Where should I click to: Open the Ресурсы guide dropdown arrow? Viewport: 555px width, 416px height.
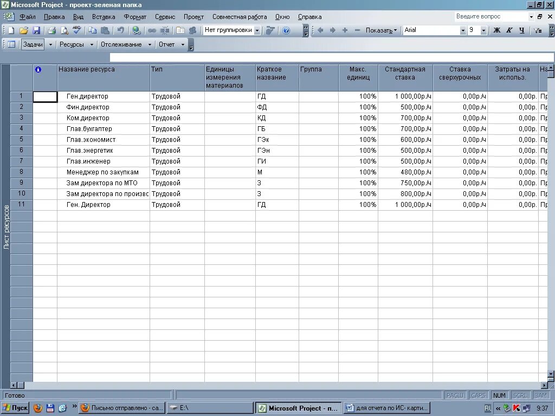(x=92, y=44)
